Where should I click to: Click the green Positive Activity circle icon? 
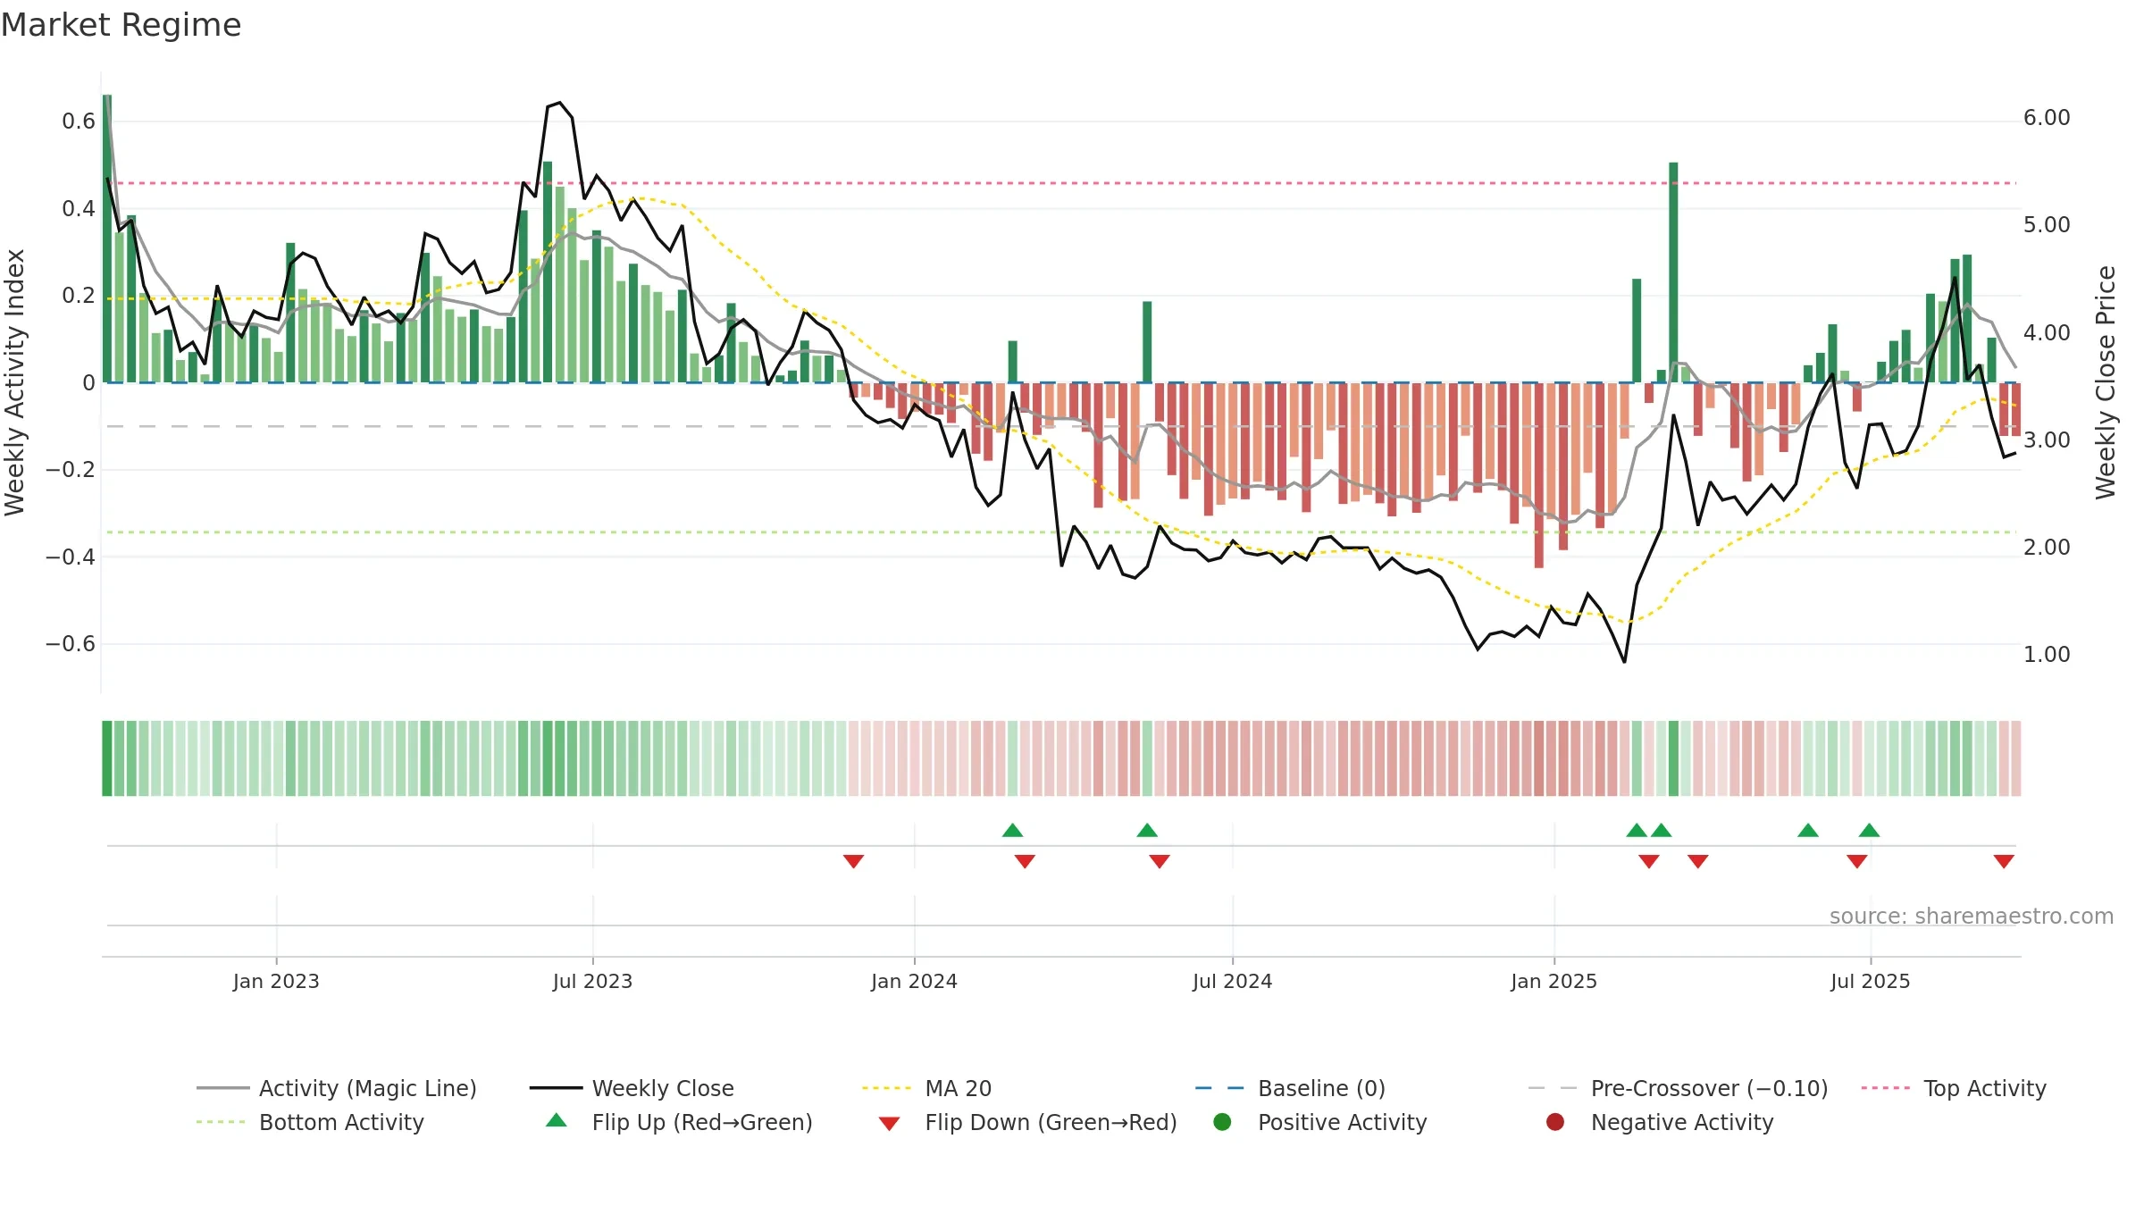coord(1222,1122)
